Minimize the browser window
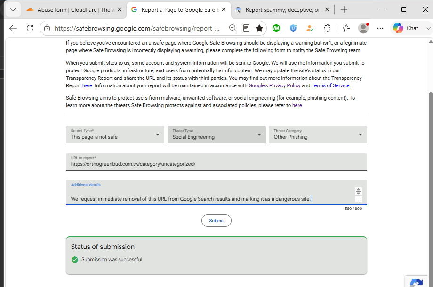The width and height of the screenshot is (433, 287). pos(382,10)
